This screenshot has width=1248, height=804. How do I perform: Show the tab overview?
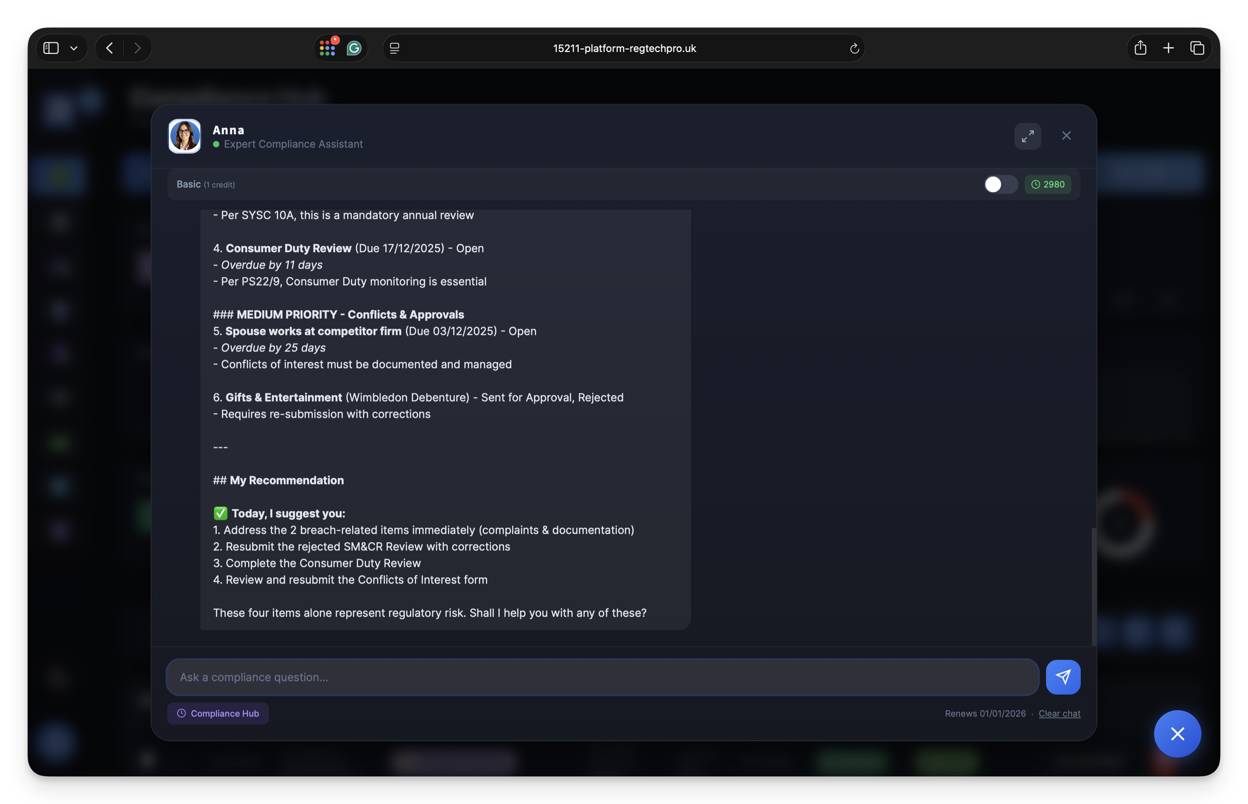click(1197, 48)
